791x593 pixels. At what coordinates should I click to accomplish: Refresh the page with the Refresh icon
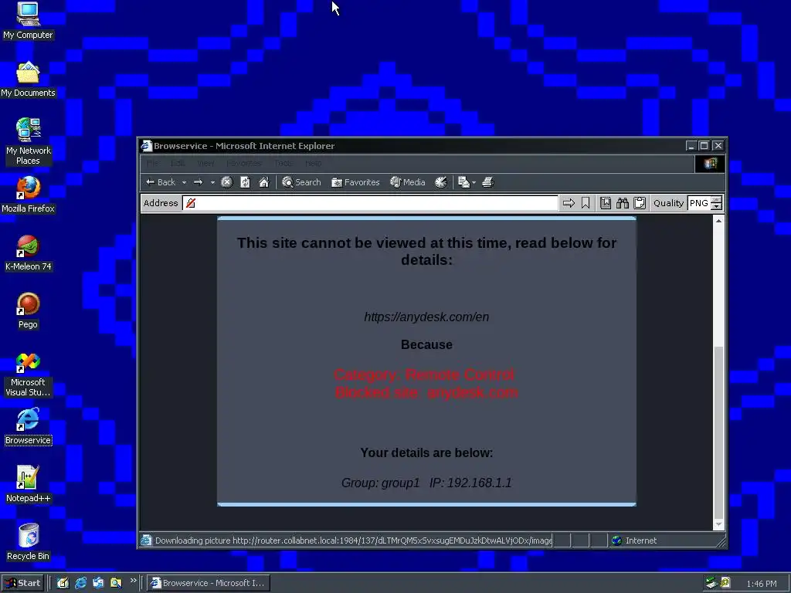pos(245,182)
